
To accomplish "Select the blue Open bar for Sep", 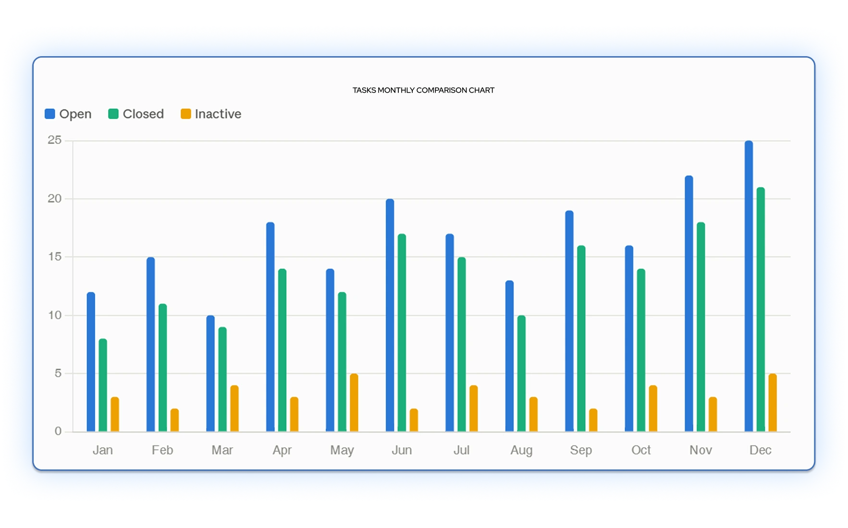I will [569, 321].
